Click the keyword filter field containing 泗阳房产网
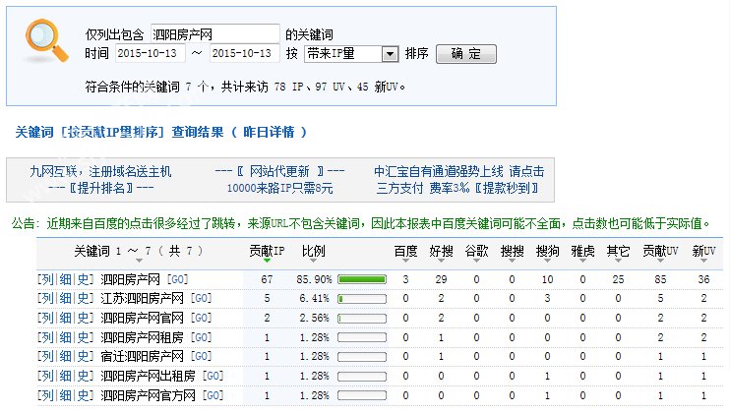Screen dimensions: 730x413 (x=215, y=33)
